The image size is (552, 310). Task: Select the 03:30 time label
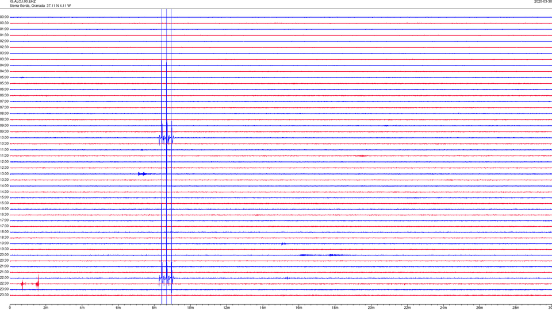click(x=4, y=59)
